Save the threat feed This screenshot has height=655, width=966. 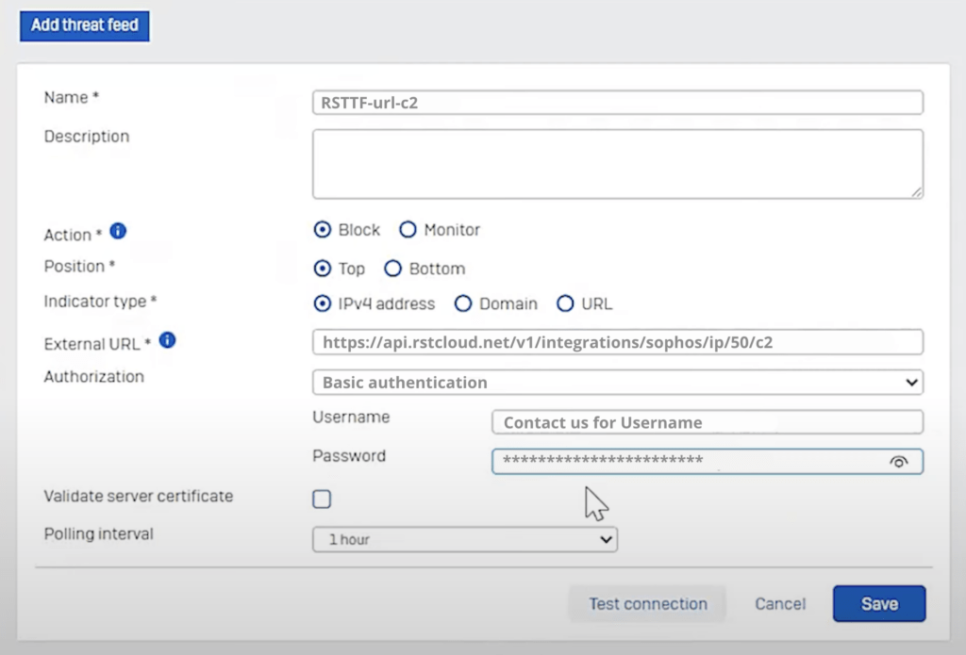tap(878, 603)
